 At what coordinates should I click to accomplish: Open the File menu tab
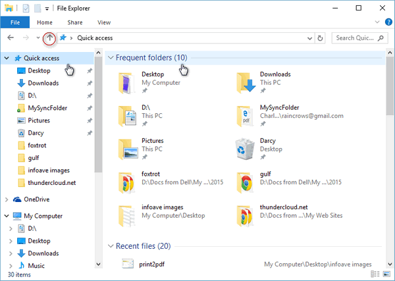tap(15, 22)
